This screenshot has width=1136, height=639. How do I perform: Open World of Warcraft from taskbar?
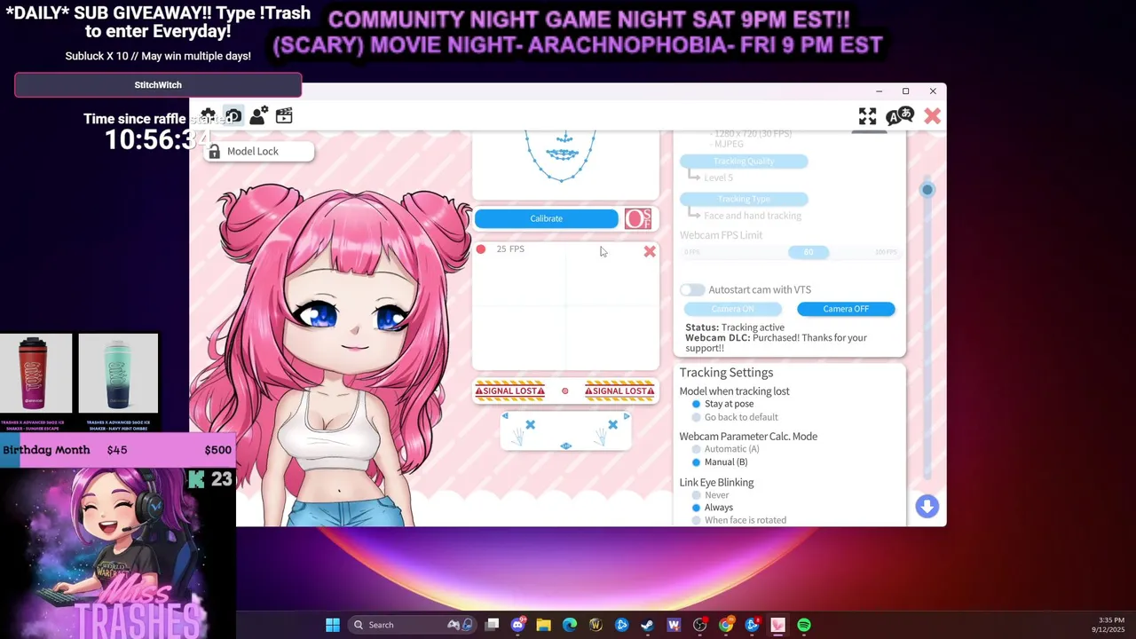[596, 625]
